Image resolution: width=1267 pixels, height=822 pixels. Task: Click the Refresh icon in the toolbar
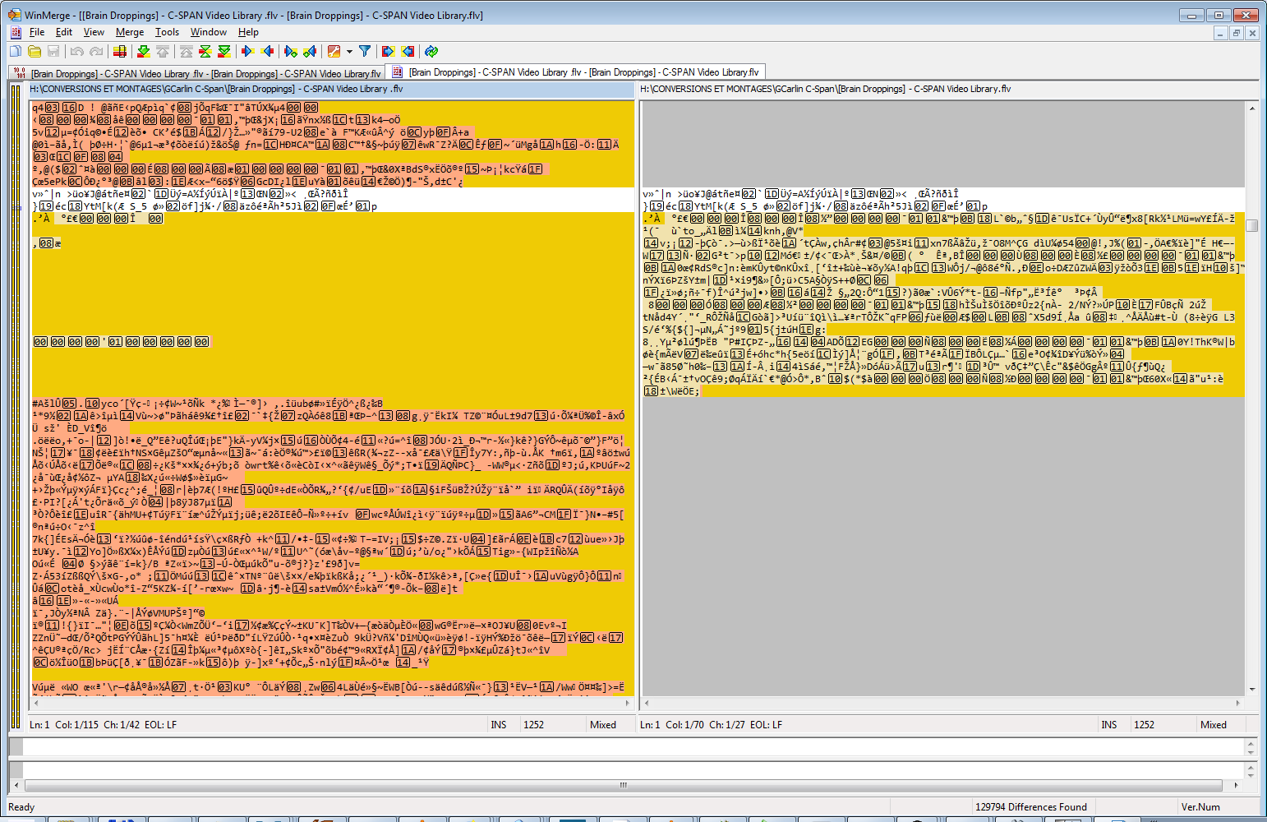(x=431, y=52)
